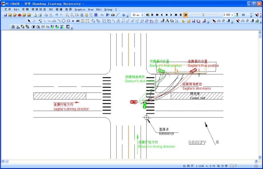Open the Bitmap menu
The height and width of the screenshot is (169, 263).
click(108, 10)
